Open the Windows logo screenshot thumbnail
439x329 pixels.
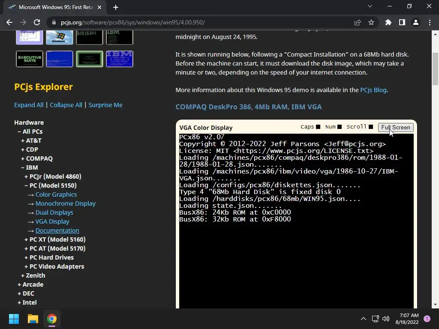click(59, 38)
